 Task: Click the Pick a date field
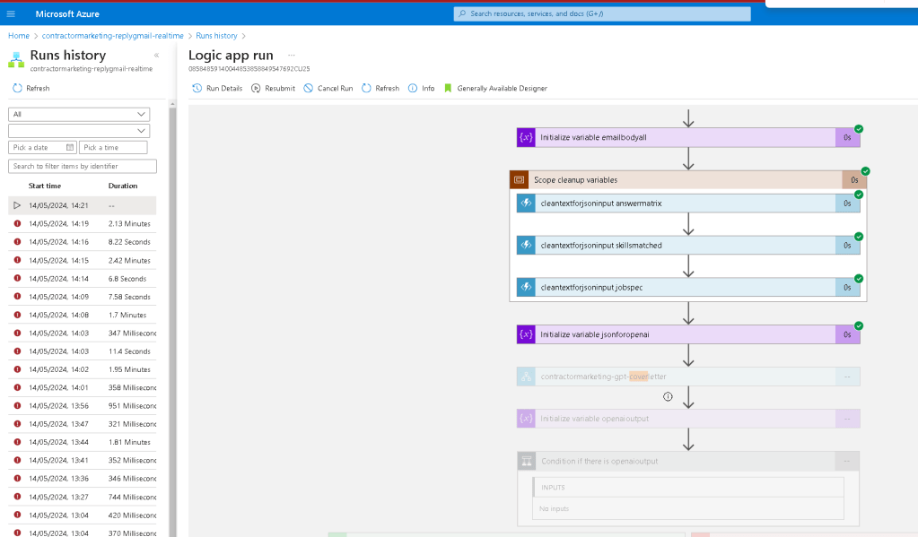coord(42,147)
